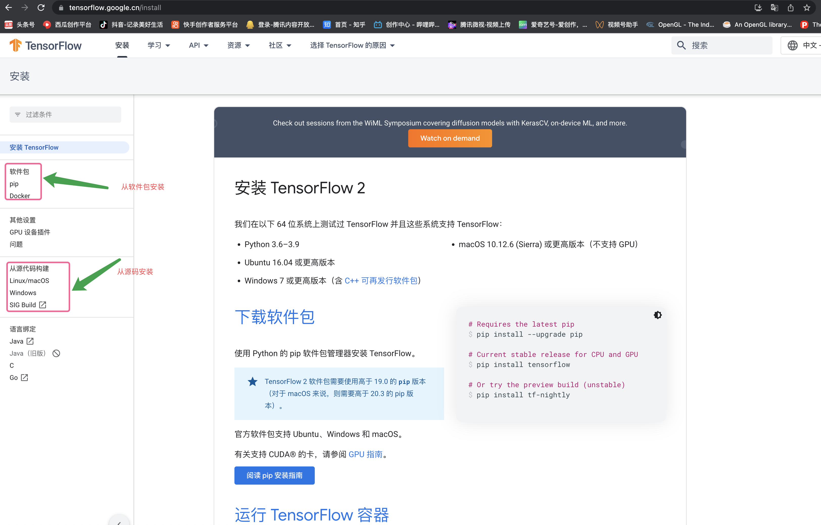The image size is (821, 525).
Task: Open the TensorFlow logo home link
Action: (x=45, y=45)
